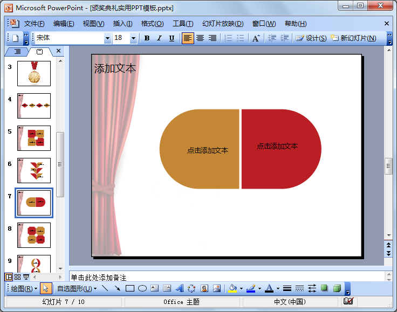
Task: Insert a picture from file
Action: (217, 288)
